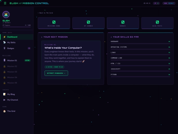Click the Blog Posts stat card
This screenshot has width=178, height=134.
click(157, 23)
